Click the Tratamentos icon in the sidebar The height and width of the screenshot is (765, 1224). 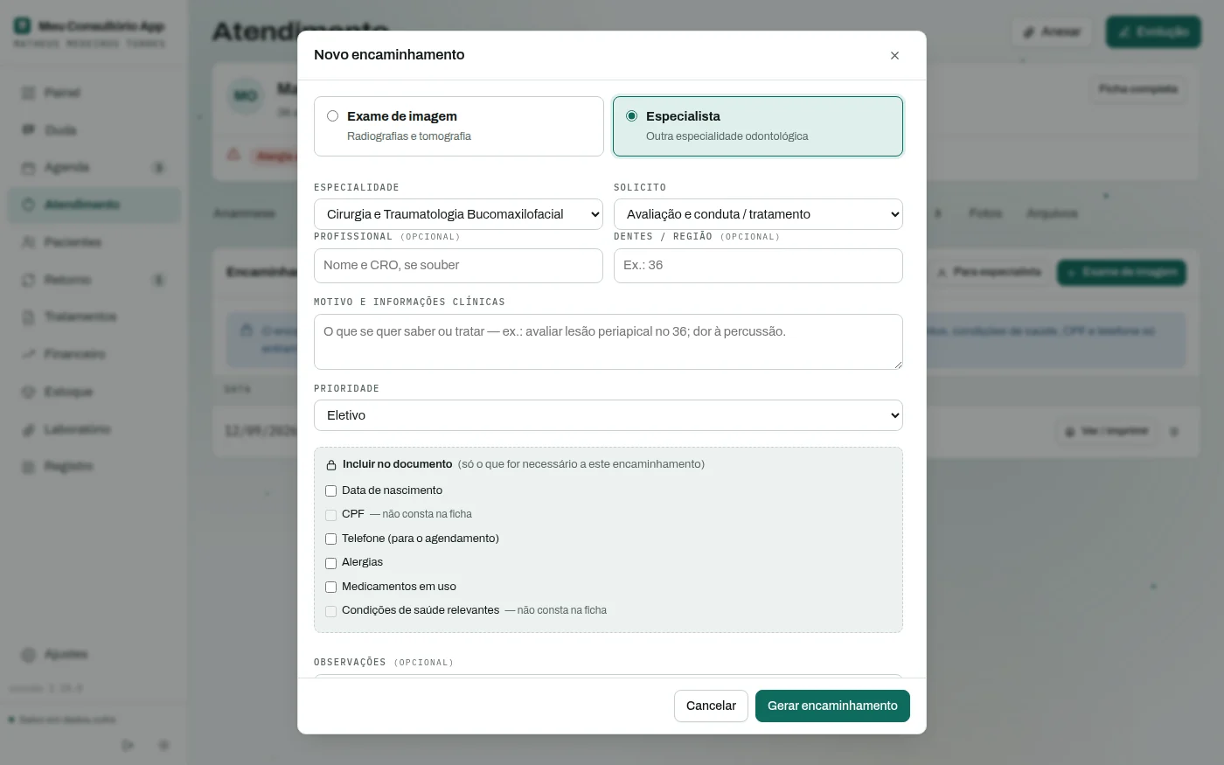tap(28, 316)
